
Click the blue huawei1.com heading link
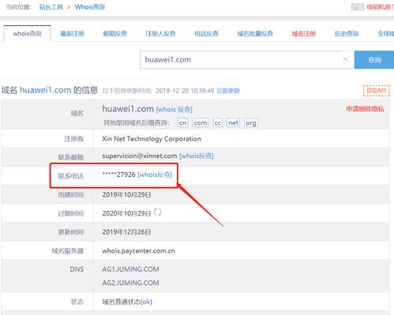pos(46,90)
